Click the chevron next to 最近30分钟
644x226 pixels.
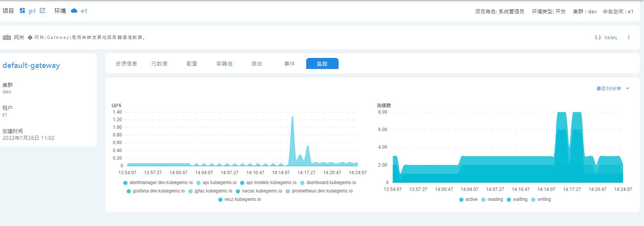pyautogui.click(x=628, y=88)
